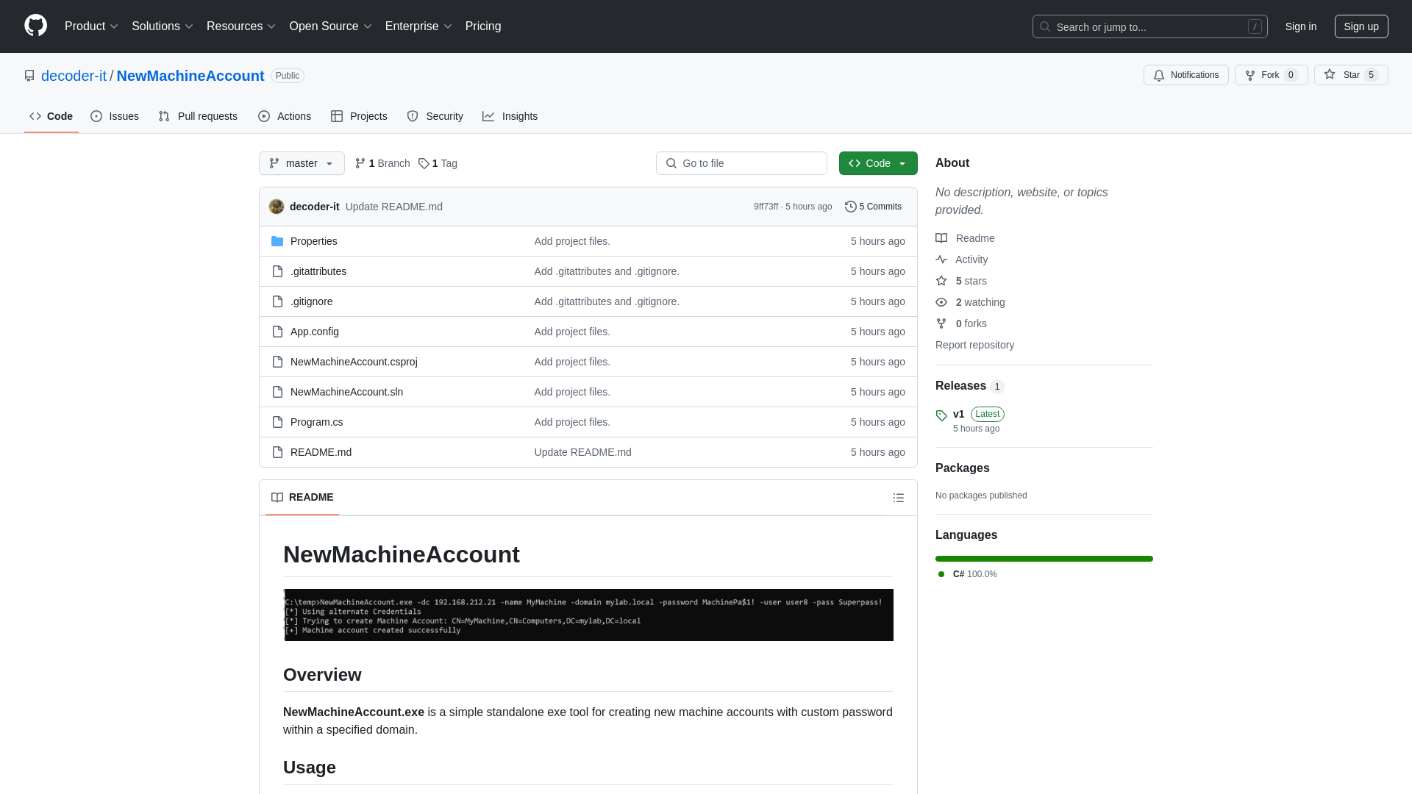Click the repository book icon beside decoder-it
1412x794 pixels.
(x=29, y=76)
